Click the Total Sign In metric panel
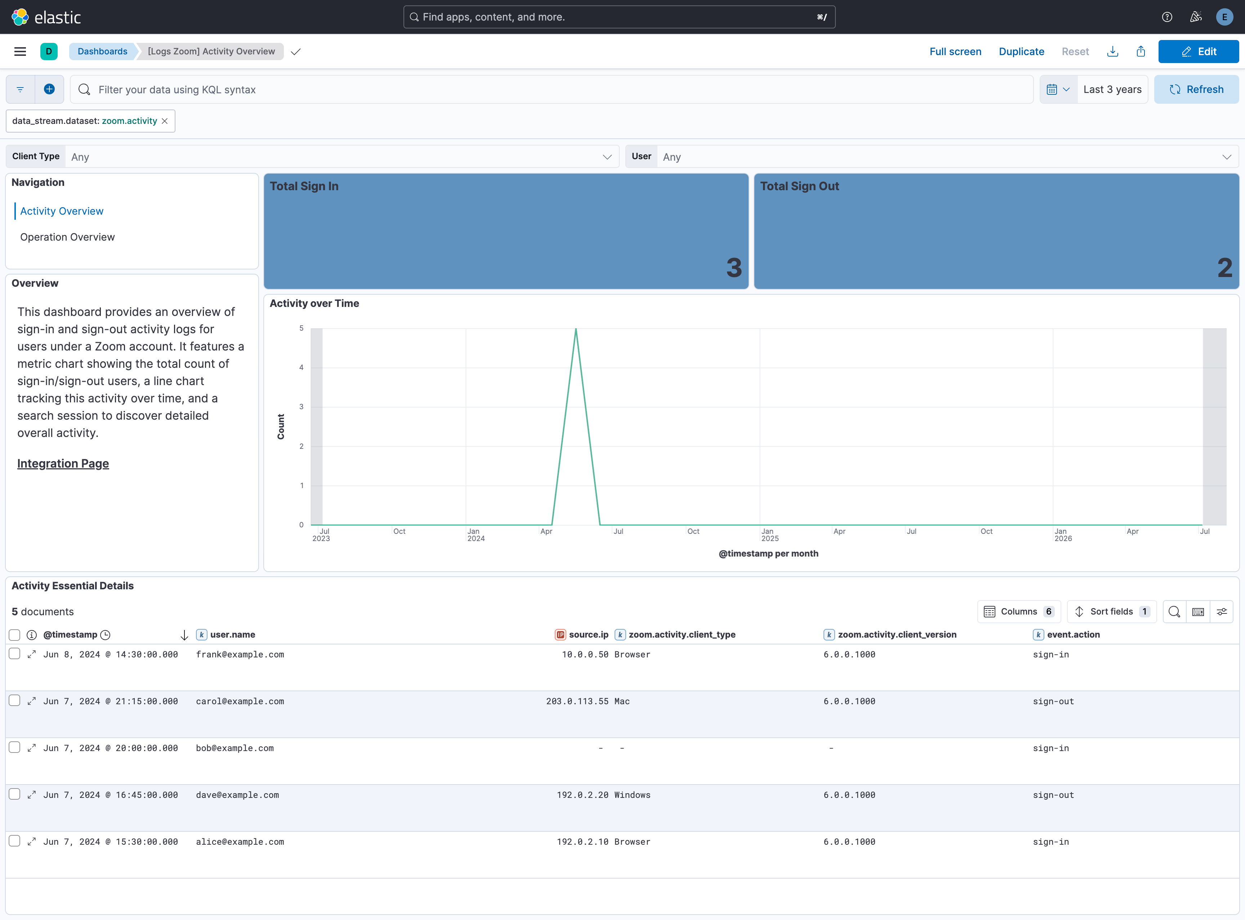1245x920 pixels. click(x=506, y=231)
